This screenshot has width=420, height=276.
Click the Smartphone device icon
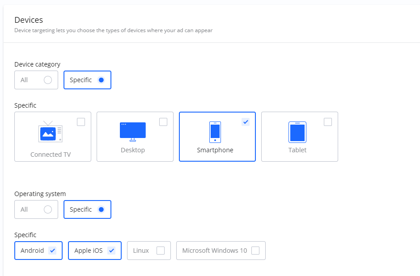click(x=215, y=132)
